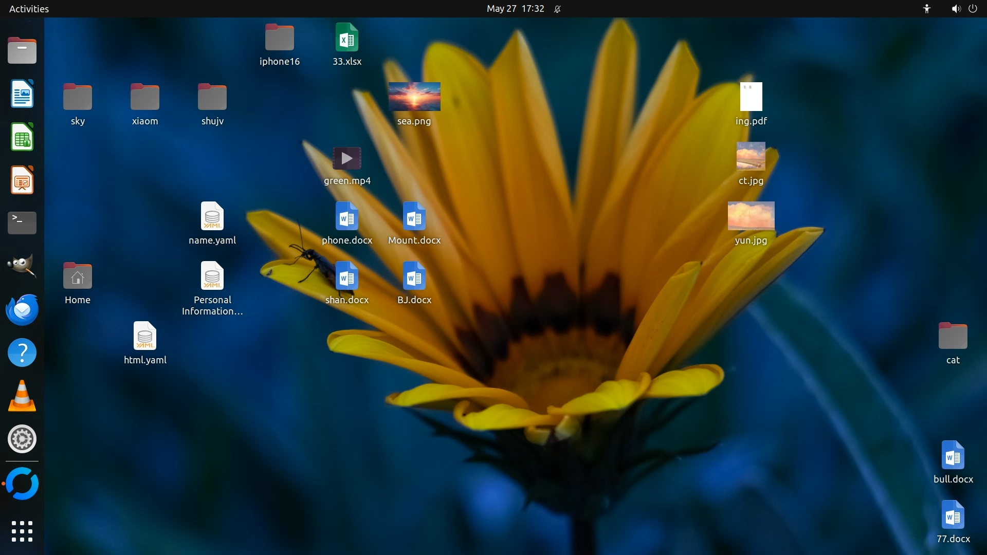Select the 33.xlsx spreadsheet file
This screenshot has width=987, height=555.
click(347, 38)
